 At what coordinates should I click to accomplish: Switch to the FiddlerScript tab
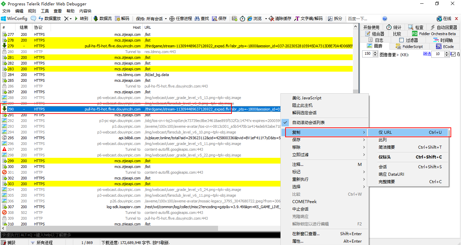tap(409, 46)
